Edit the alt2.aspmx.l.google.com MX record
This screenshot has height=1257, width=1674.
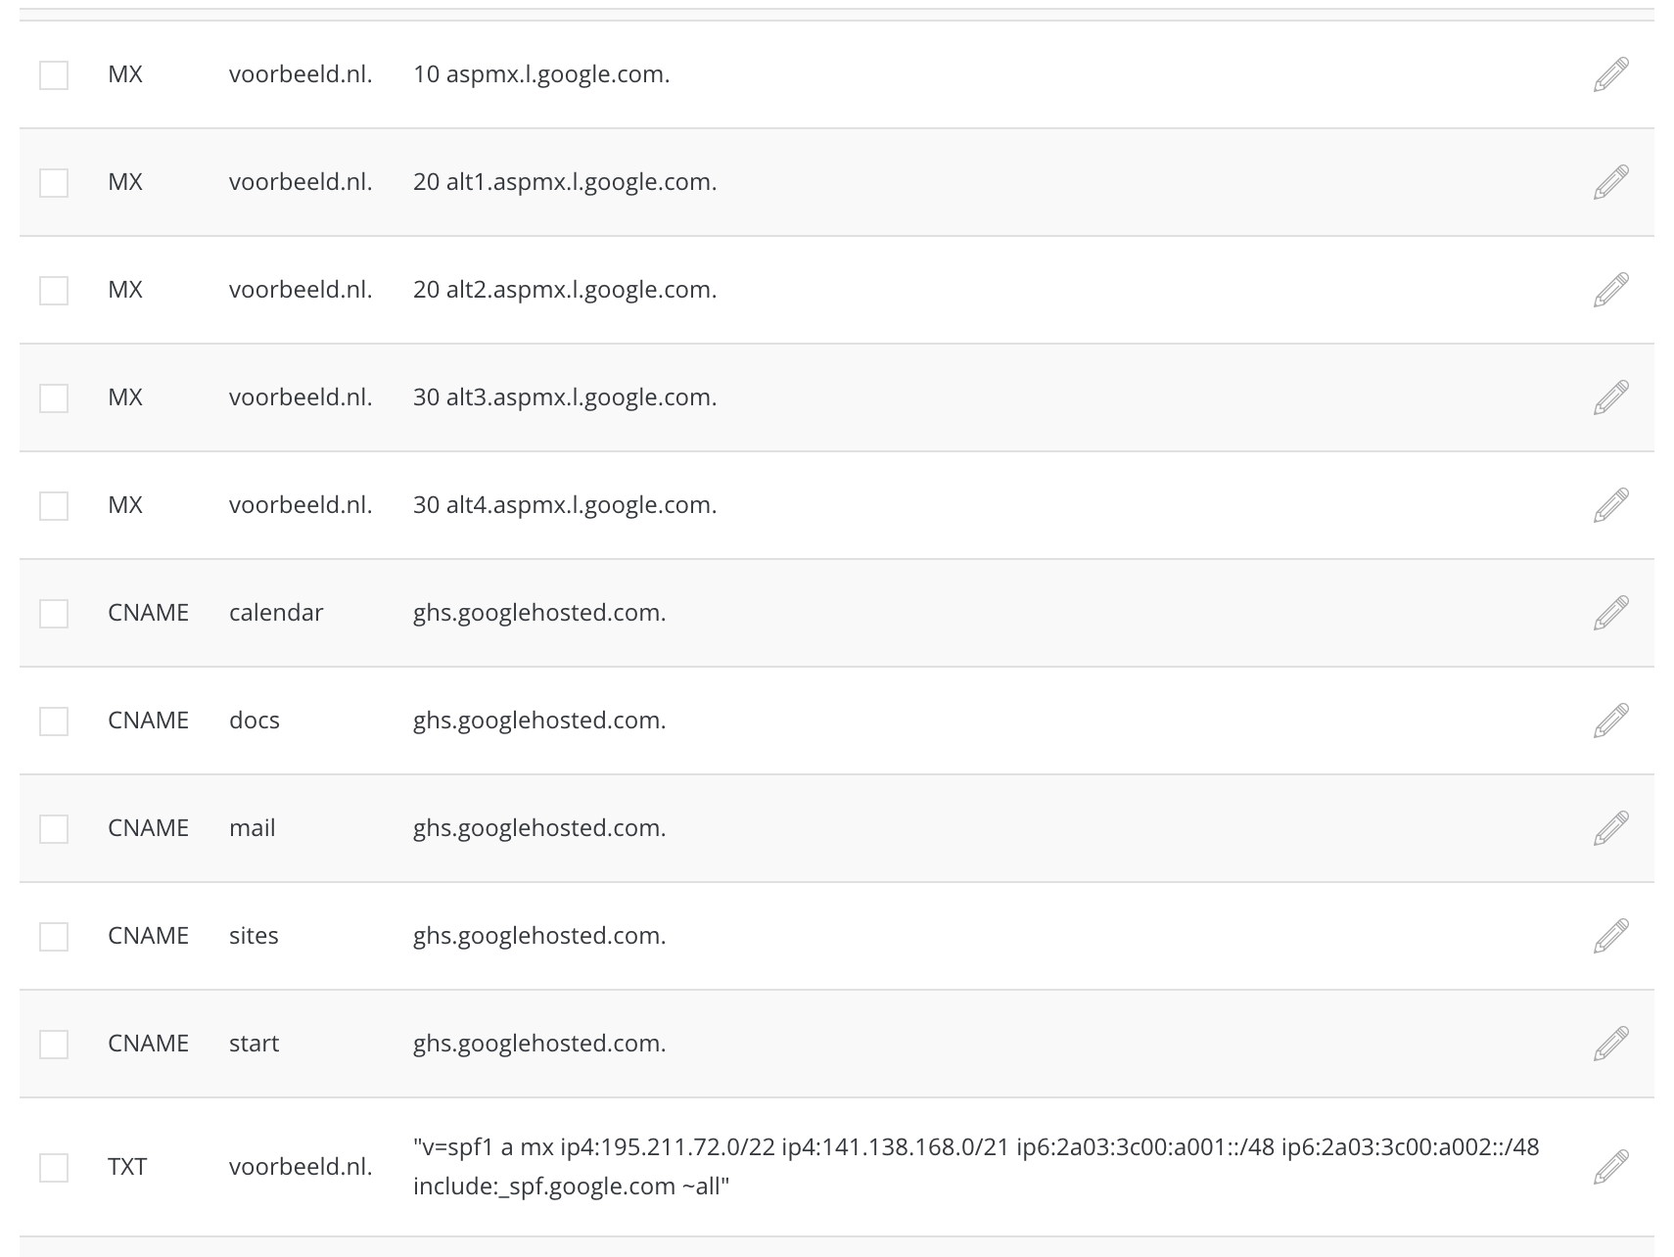click(x=1609, y=289)
